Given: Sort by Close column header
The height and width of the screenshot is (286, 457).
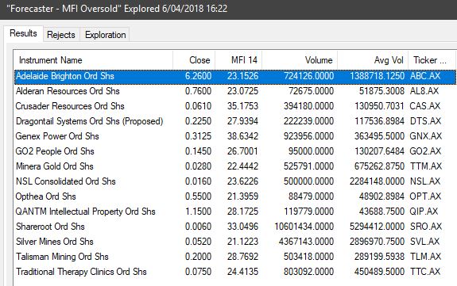Looking at the screenshot, I should pos(194,60).
